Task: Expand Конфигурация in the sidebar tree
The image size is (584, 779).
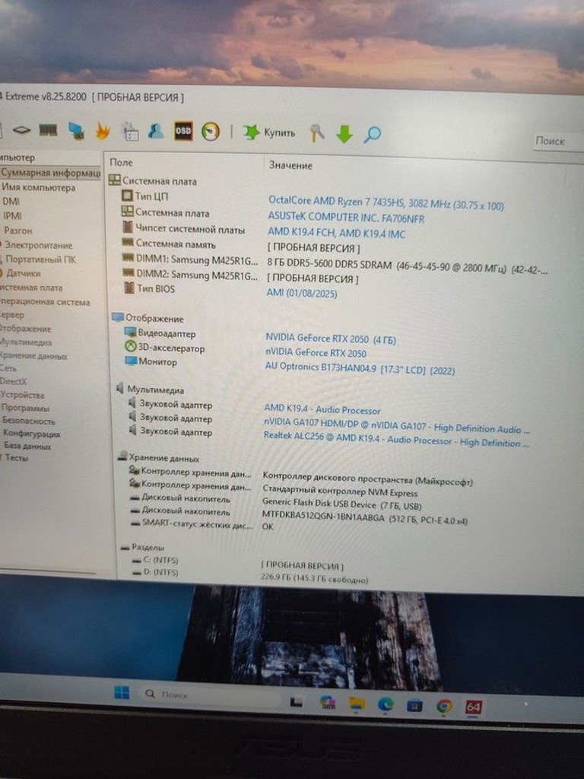Action: (31, 434)
